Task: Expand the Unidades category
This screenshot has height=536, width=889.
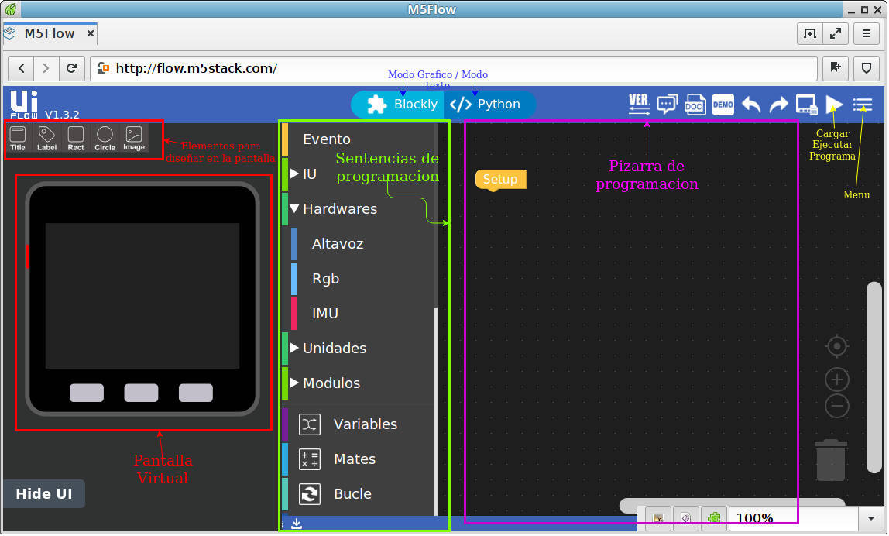Action: coord(294,348)
